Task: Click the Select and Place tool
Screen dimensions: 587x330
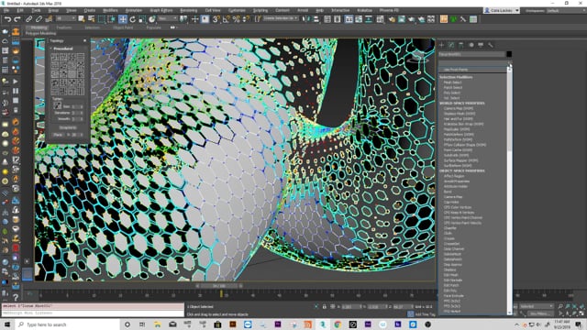Action: point(152,19)
